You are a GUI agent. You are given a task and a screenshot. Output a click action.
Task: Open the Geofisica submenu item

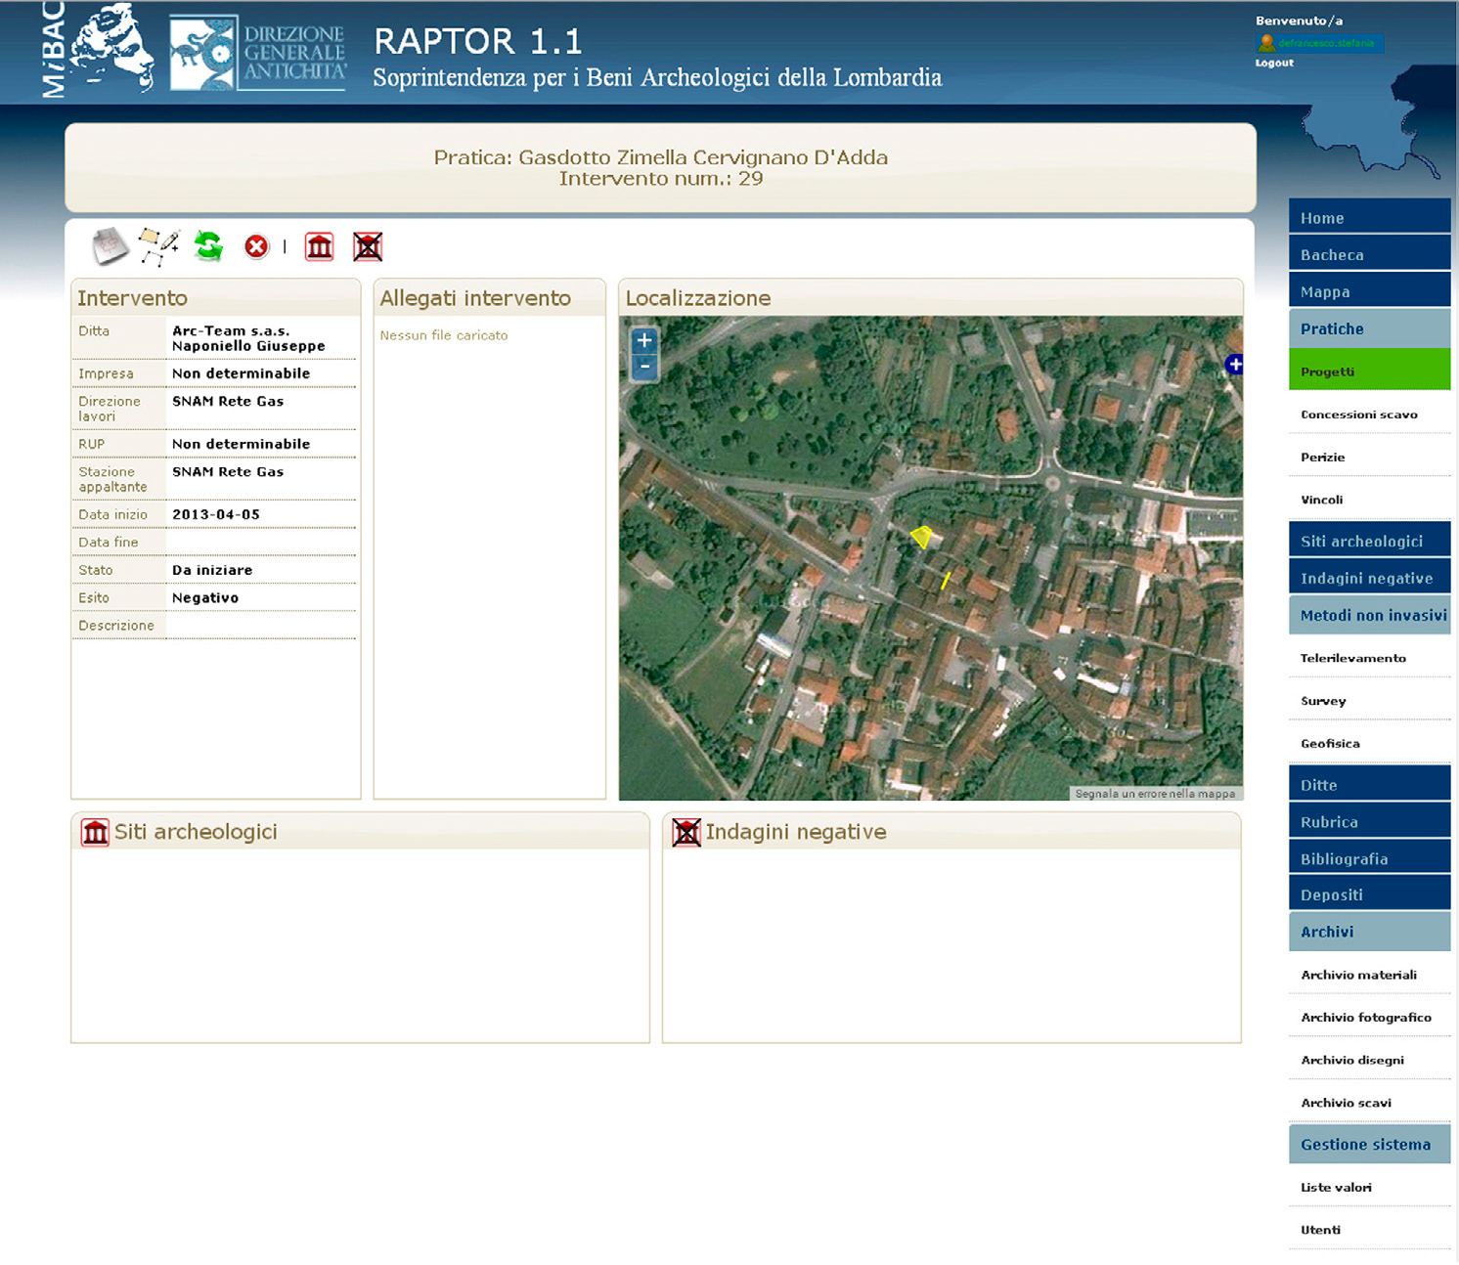[x=1369, y=743]
